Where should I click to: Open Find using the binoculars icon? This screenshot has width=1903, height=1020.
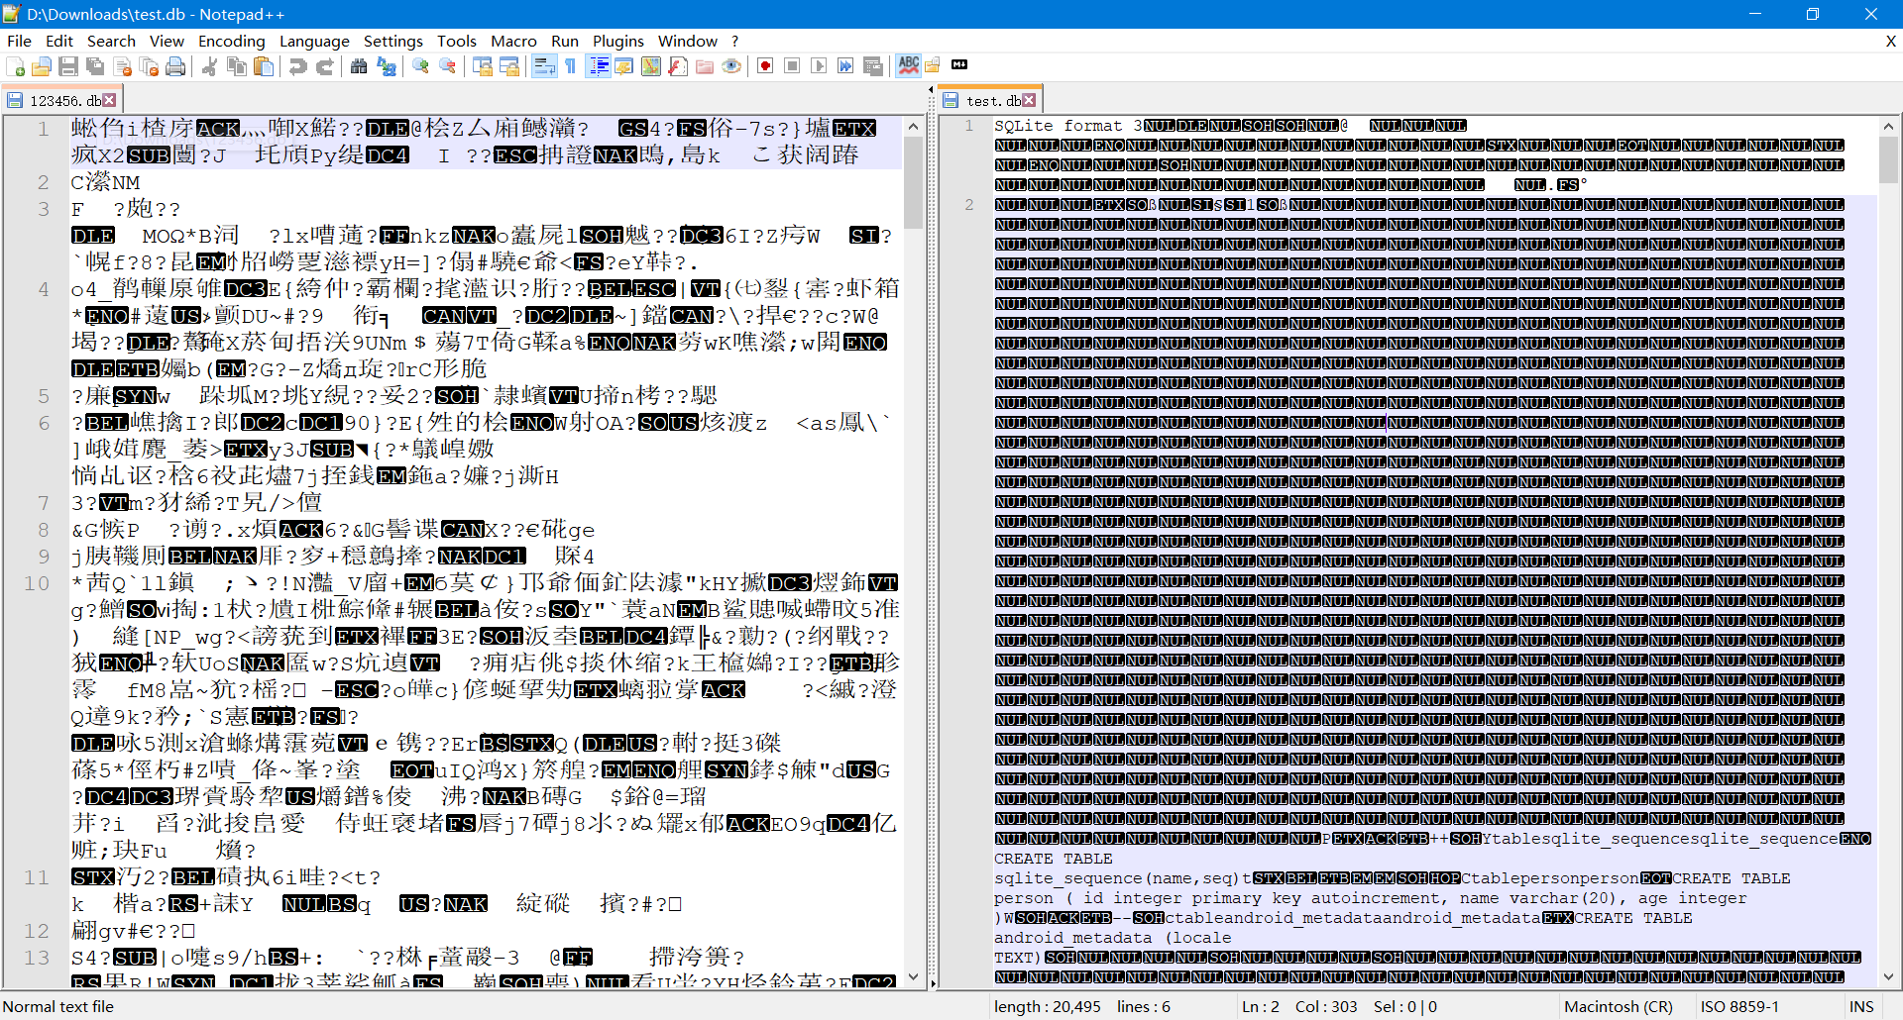(359, 66)
